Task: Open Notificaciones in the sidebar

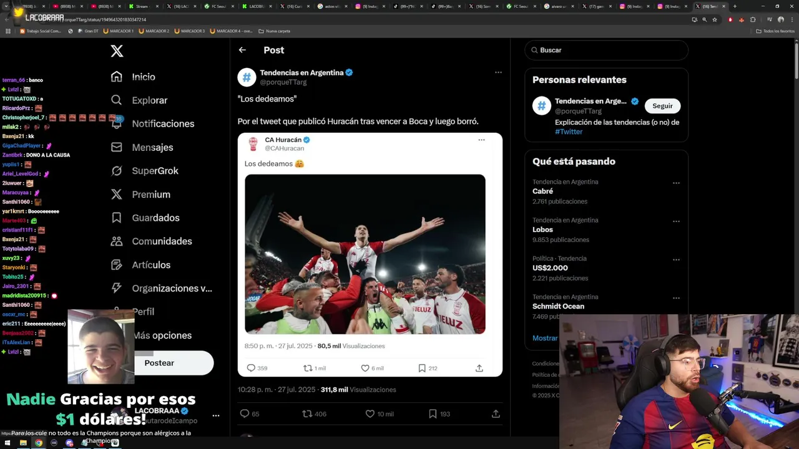Action: [x=152, y=123]
